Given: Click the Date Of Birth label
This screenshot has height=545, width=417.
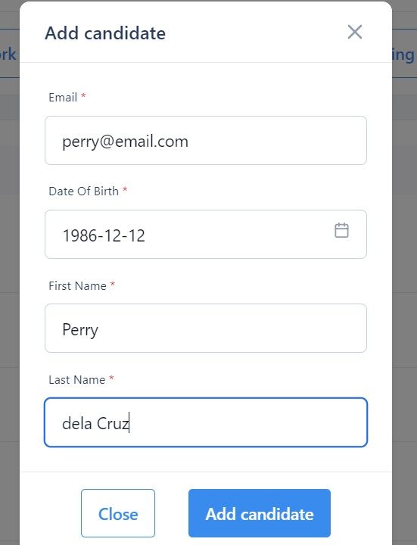Looking at the screenshot, I should pyautogui.click(x=83, y=192).
